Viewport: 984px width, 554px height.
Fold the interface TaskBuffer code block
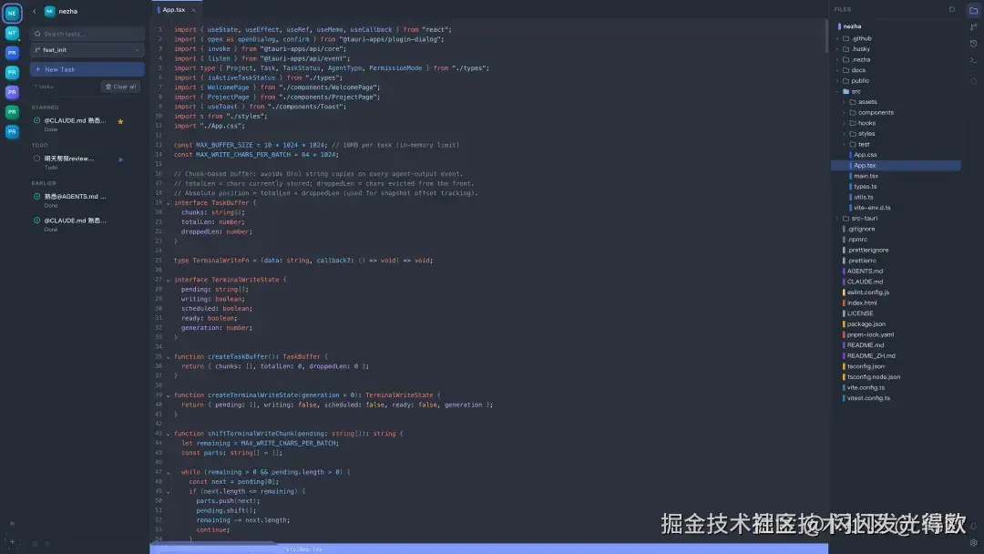coord(169,203)
